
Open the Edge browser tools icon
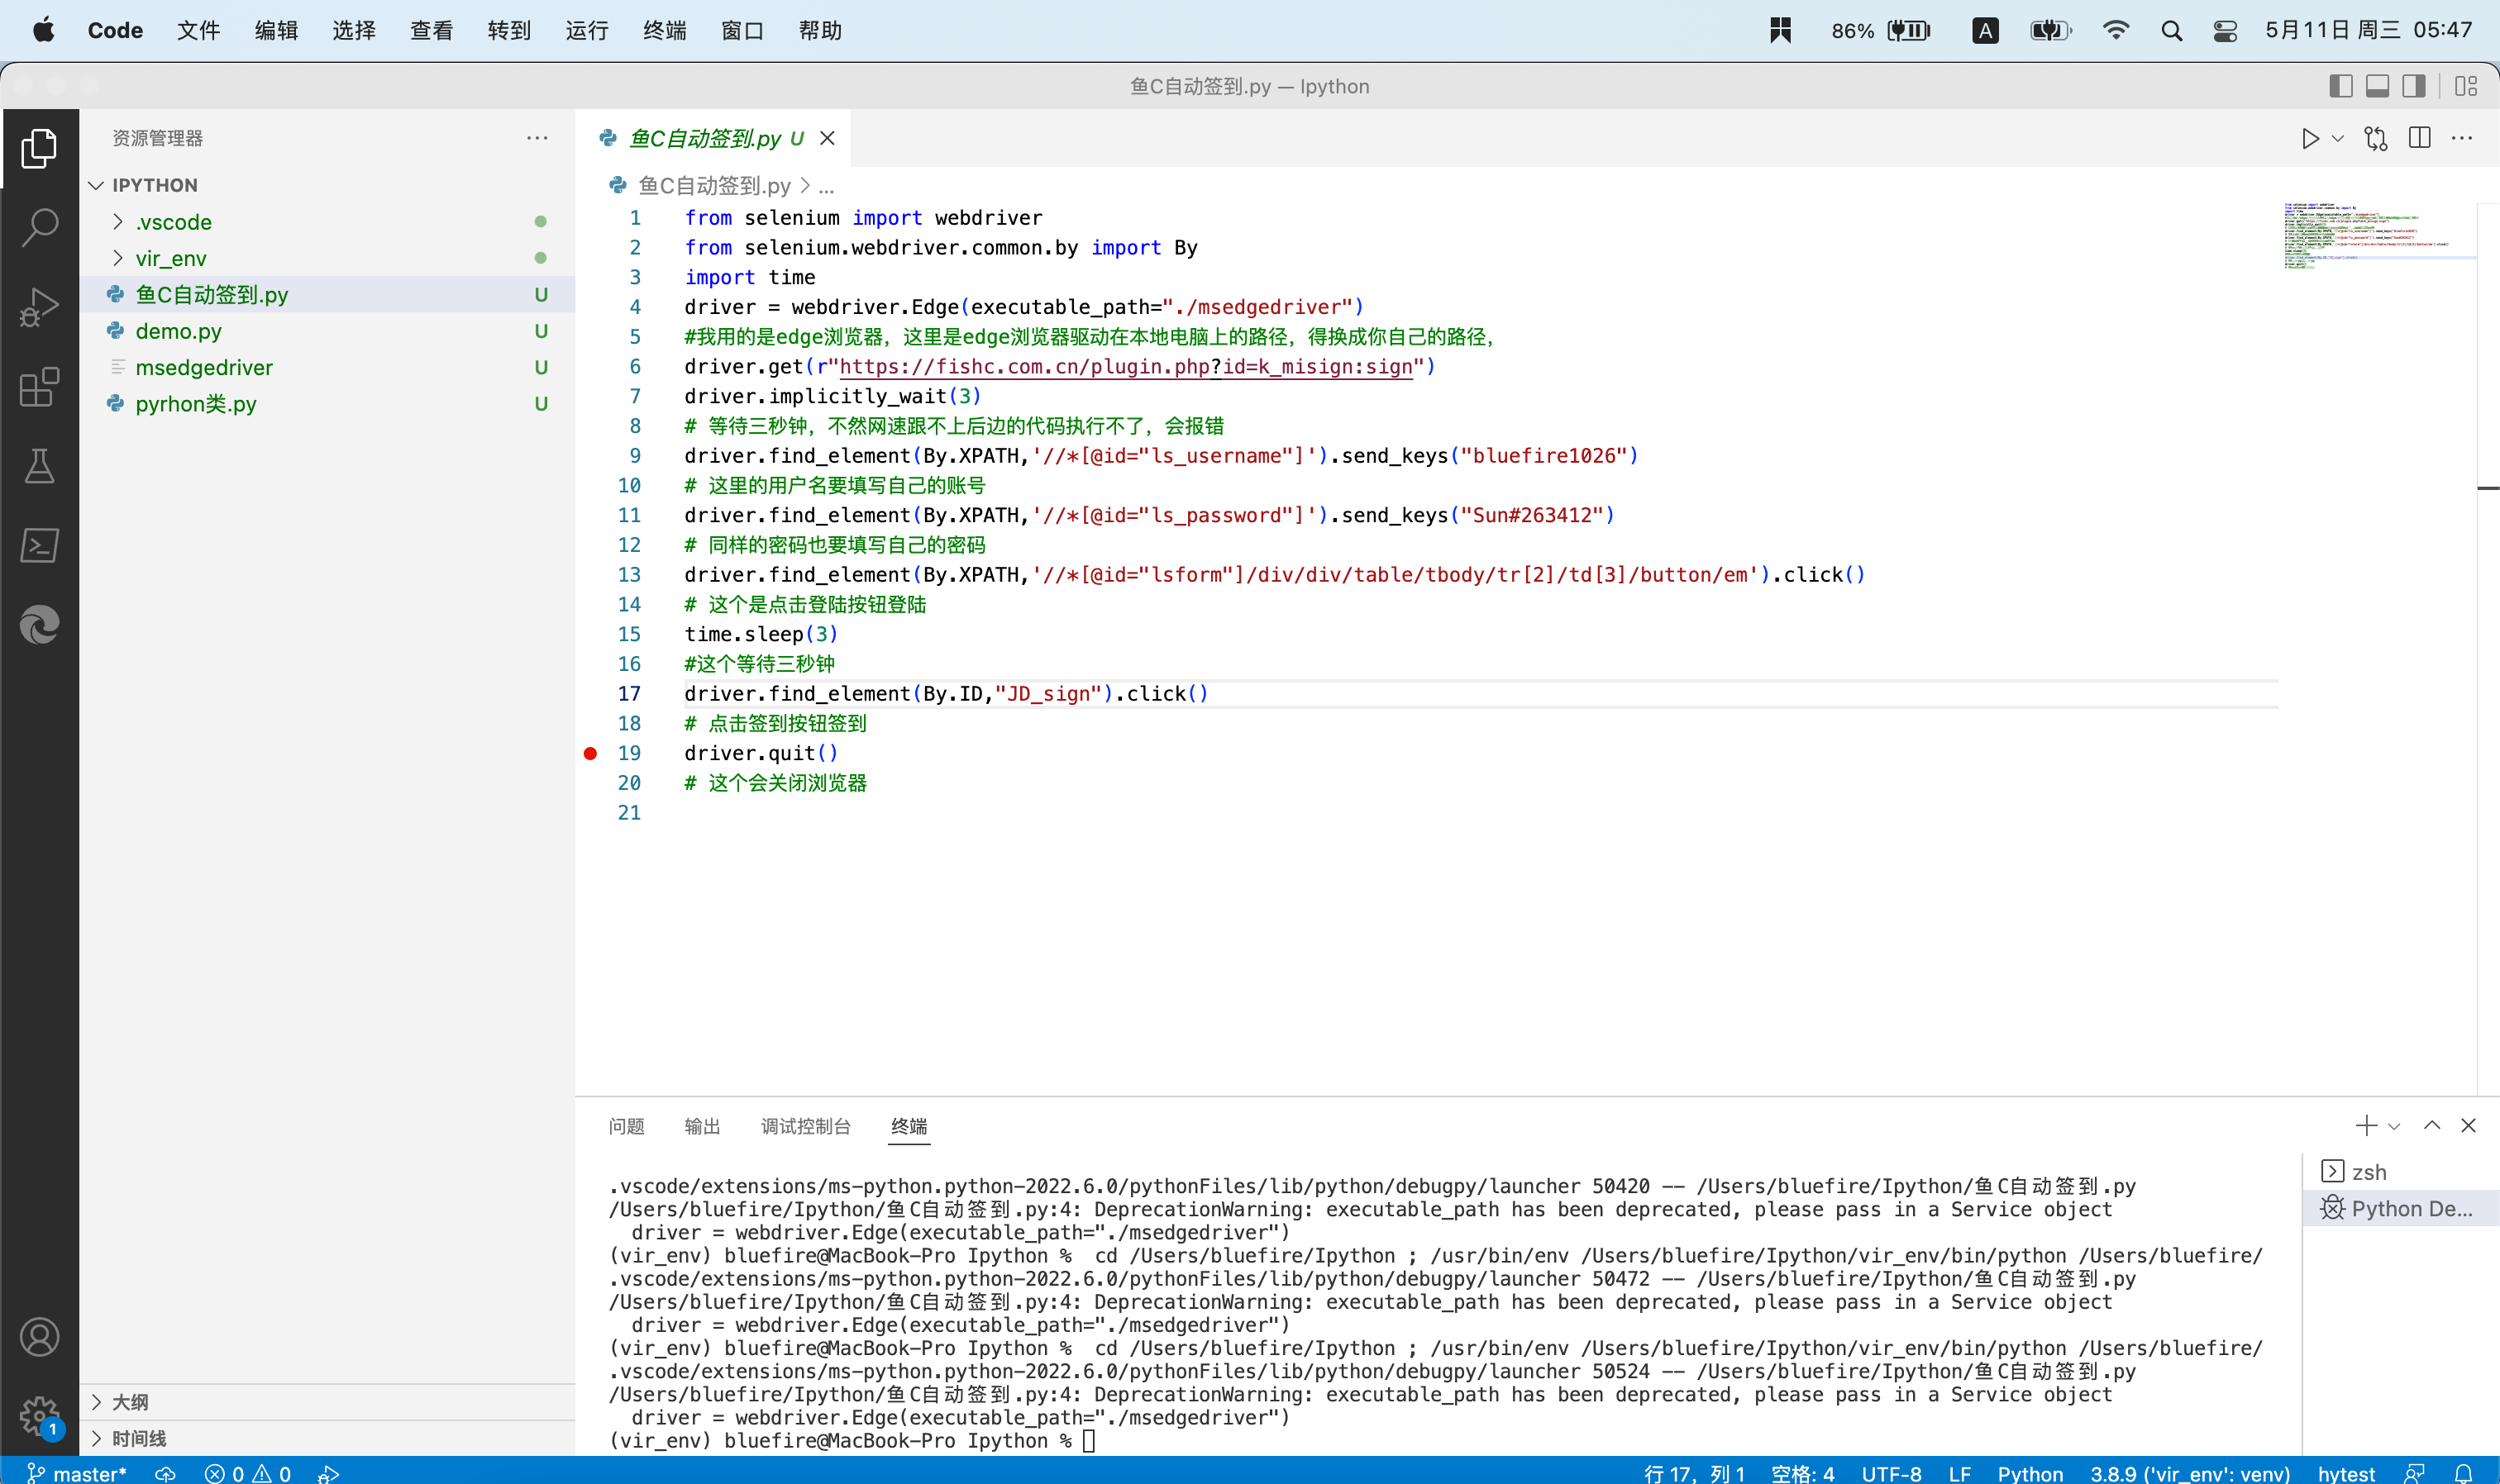[39, 625]
